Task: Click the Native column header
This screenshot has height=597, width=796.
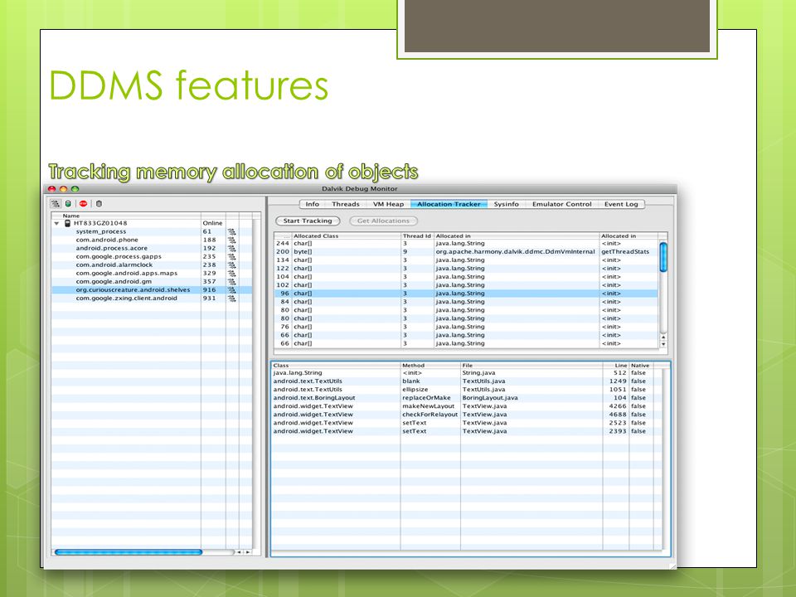Action: 641,366
